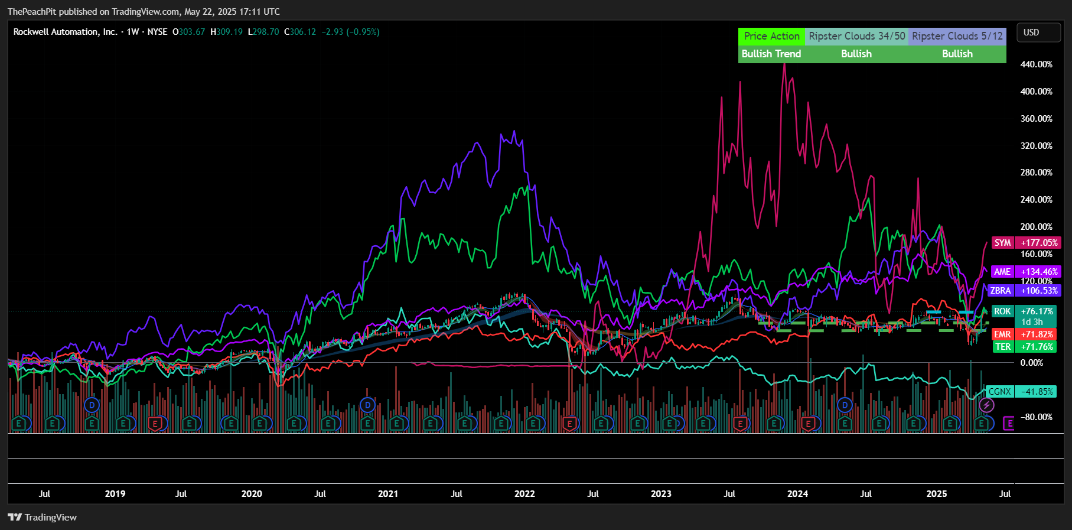The image size is (1072, 530).
Task: Click the 1W interval in chart legend
Action: (x=133, y=32)
